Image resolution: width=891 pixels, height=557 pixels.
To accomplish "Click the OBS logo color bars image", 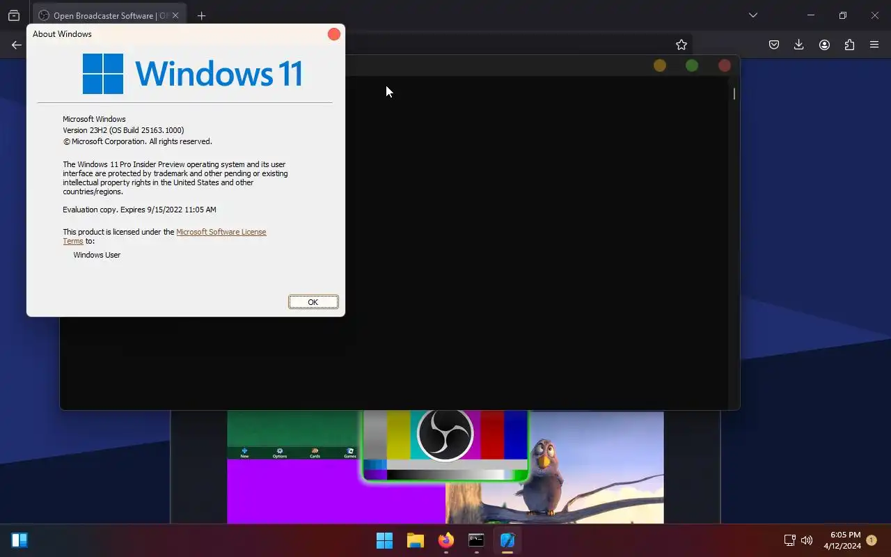I will point(445,445).
